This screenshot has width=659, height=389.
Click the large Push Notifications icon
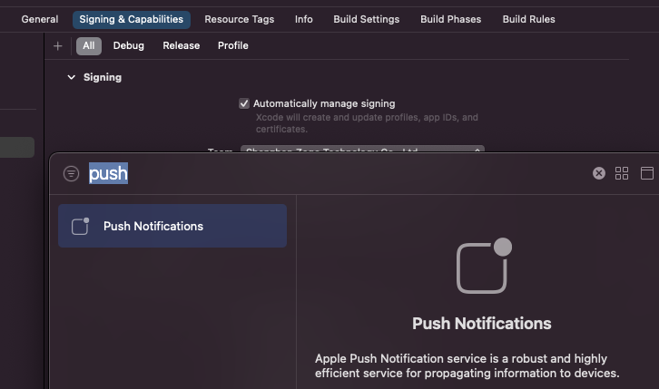484,266
